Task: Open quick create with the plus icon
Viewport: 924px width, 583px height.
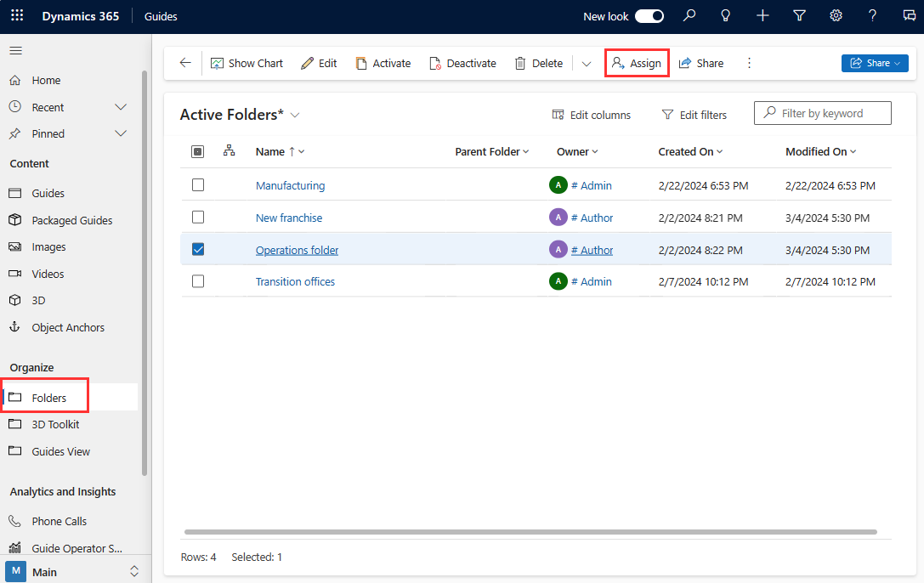Action: point(762,15)
